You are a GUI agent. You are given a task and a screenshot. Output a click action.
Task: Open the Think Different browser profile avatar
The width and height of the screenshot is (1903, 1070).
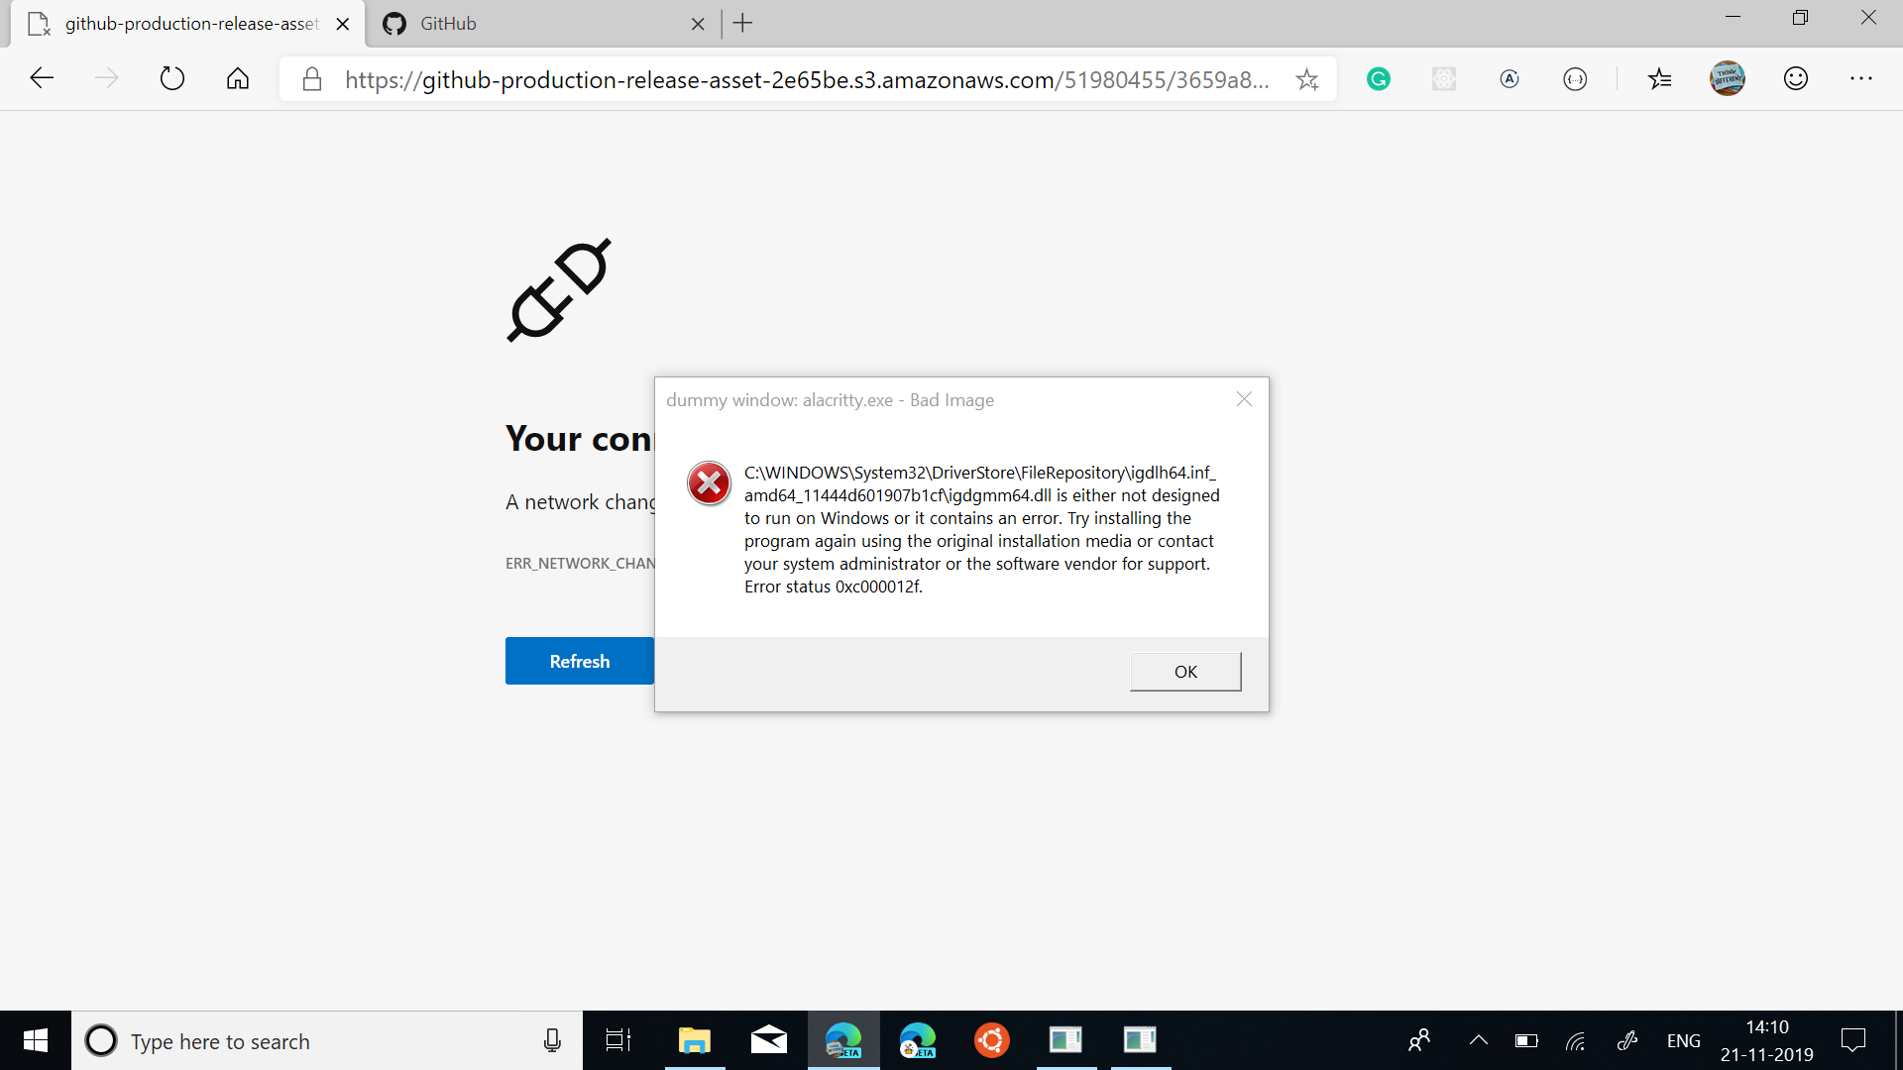[1728, 78]
